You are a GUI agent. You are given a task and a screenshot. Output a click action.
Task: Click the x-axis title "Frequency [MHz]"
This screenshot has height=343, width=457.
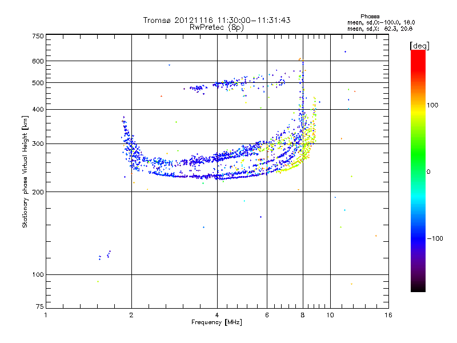[x=217, y=322]
